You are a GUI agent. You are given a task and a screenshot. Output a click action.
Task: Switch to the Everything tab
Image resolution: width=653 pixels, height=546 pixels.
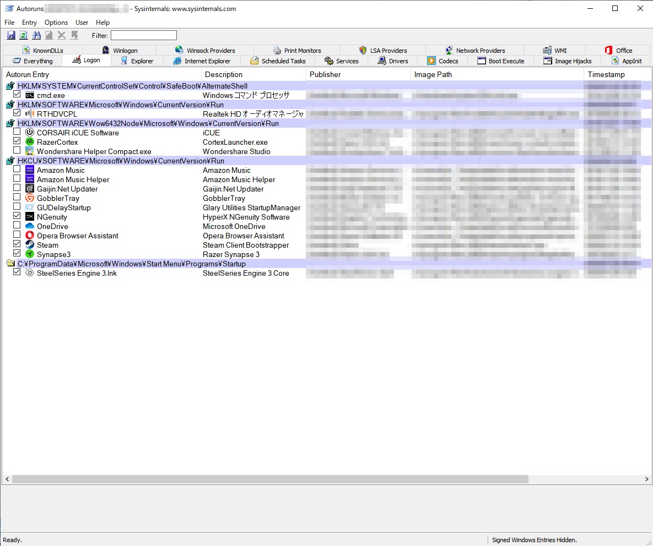coord(33,61)
